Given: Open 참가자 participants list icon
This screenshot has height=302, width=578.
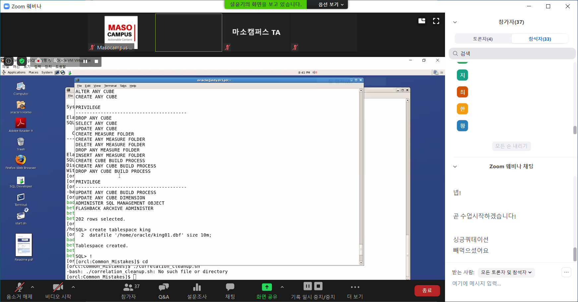Looking at the screenshot, I should click(x=129, y=287).
